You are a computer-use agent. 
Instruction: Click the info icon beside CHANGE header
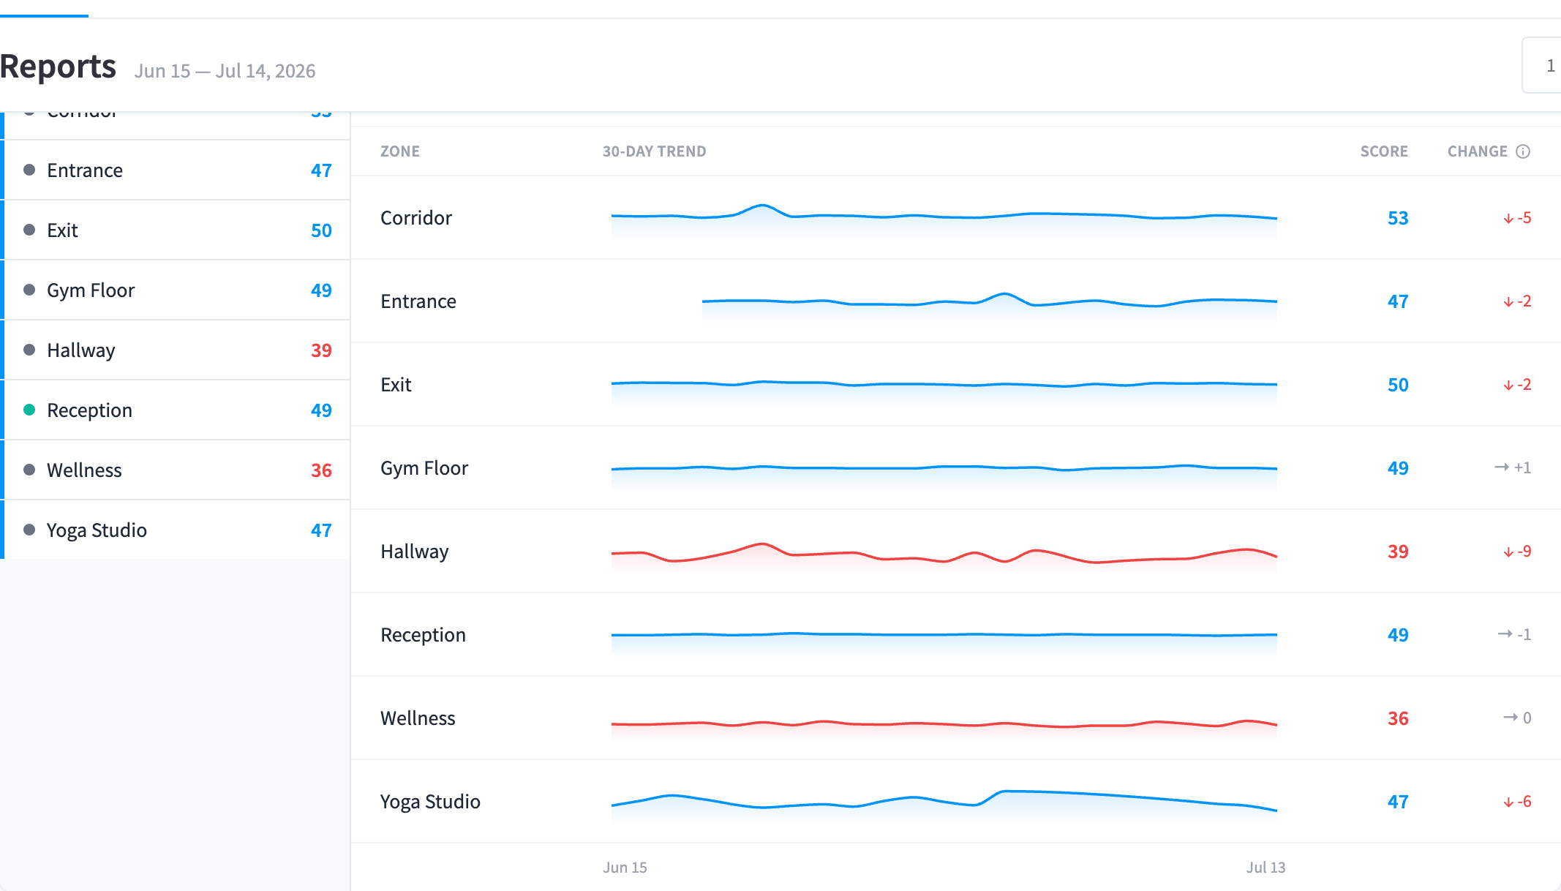pos(1523,151)
